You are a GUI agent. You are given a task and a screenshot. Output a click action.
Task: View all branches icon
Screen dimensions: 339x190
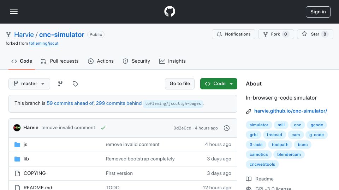pyautogui.click(x=60, y=84)
